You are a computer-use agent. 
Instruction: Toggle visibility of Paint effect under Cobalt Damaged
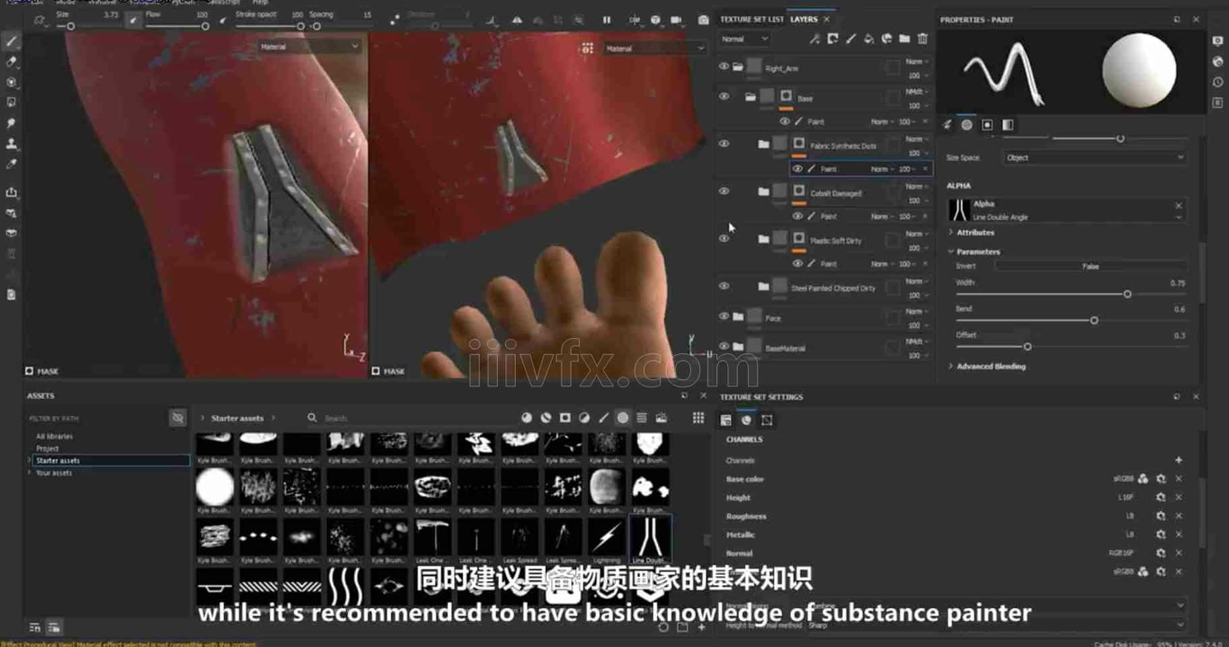tap(798, 216)
